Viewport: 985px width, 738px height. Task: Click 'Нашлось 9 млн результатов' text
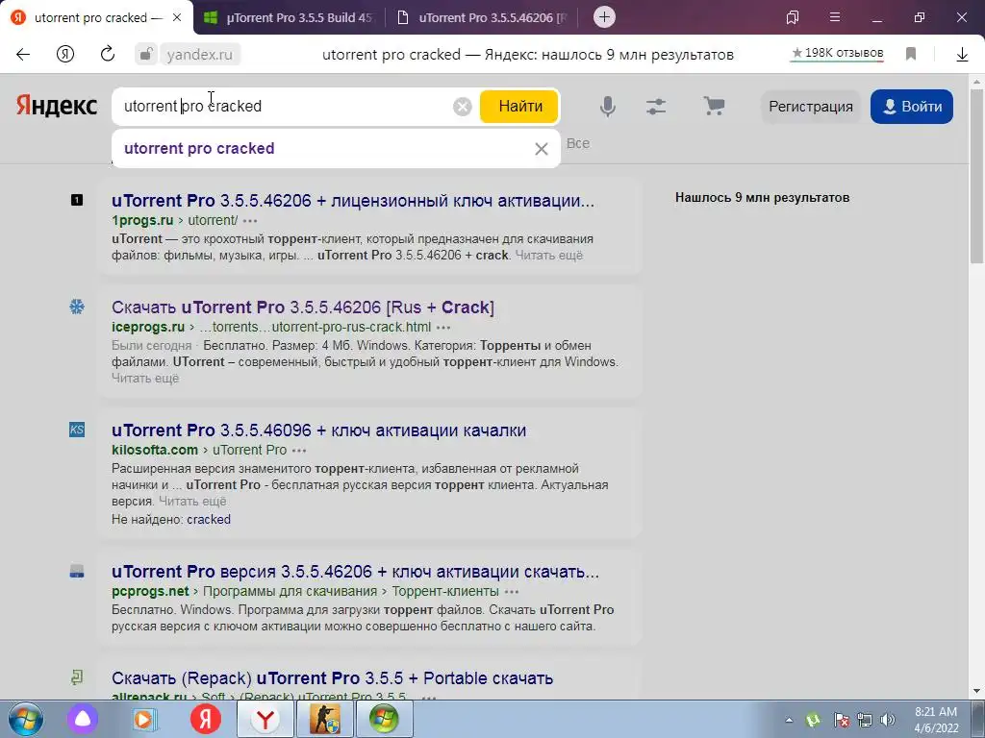(762, 198)
